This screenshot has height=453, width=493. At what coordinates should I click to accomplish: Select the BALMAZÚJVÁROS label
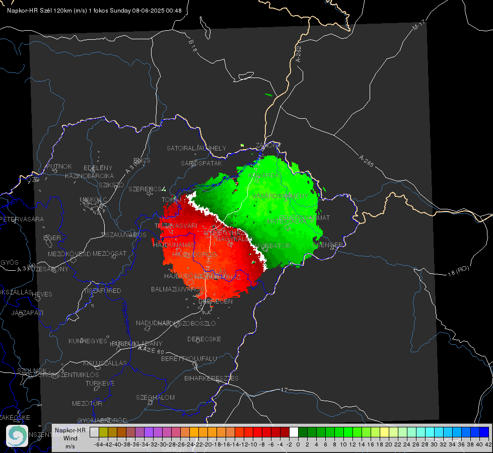[178, 289]
